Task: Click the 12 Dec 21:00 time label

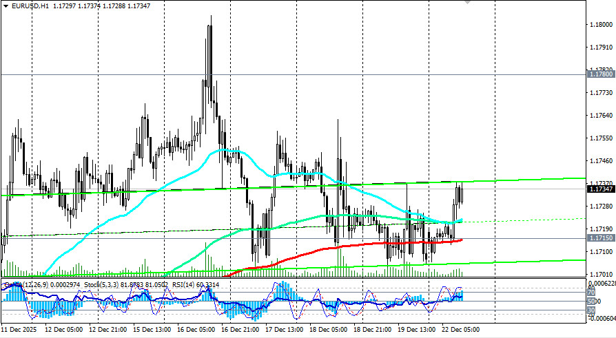Action: [x=107, y=329]
